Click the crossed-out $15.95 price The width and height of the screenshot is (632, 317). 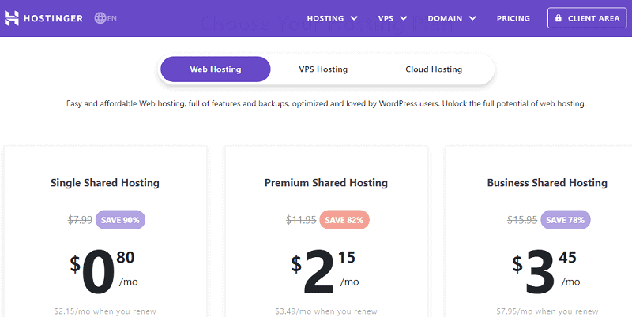tap(522, 220)
